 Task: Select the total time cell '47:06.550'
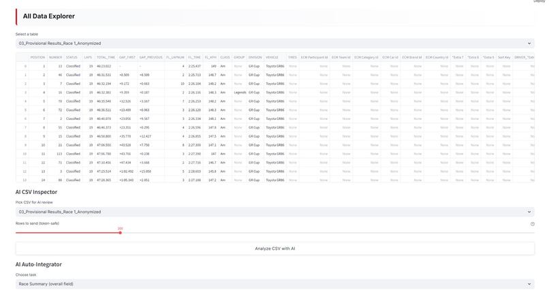(x=106, y=145)
